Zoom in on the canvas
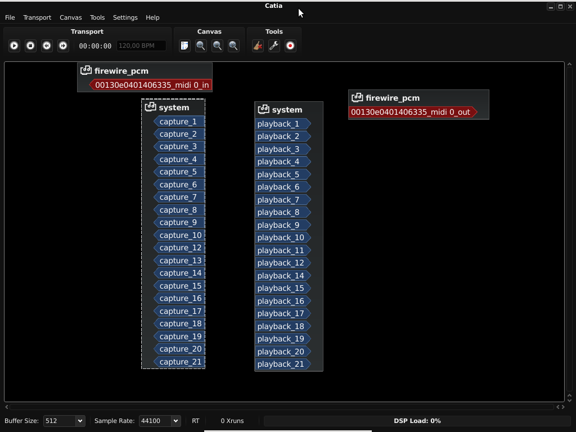576x432 pixels. (201, 46)
